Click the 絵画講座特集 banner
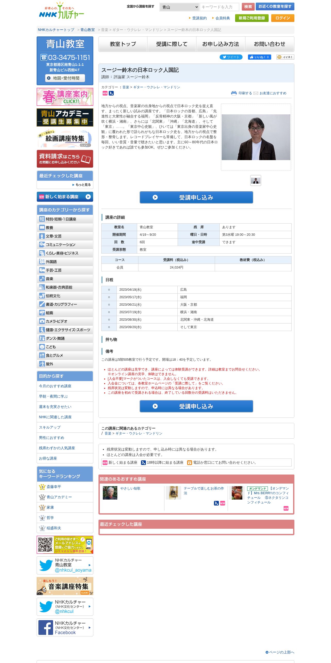This screenshot has height=663, width=331. pyautogui.click(x=65, y=138)
